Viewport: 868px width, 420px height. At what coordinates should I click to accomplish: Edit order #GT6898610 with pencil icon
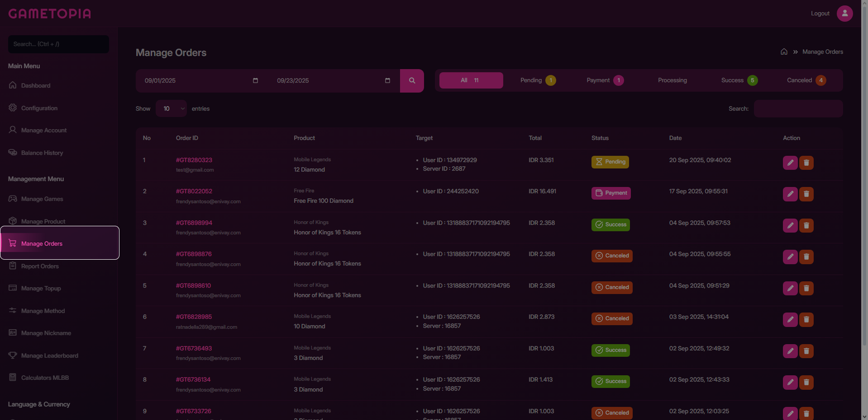pos(790,288)
